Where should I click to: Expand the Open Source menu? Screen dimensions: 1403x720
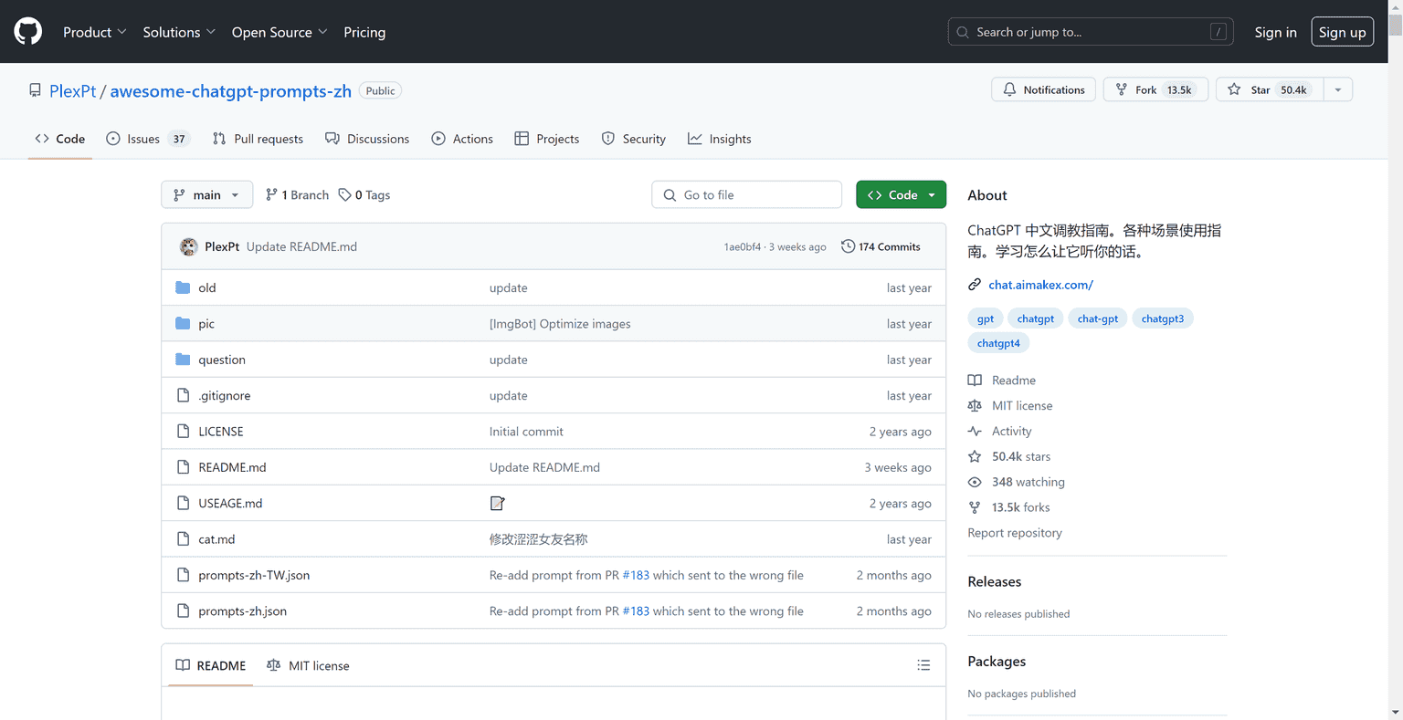(x=280, y=32)
